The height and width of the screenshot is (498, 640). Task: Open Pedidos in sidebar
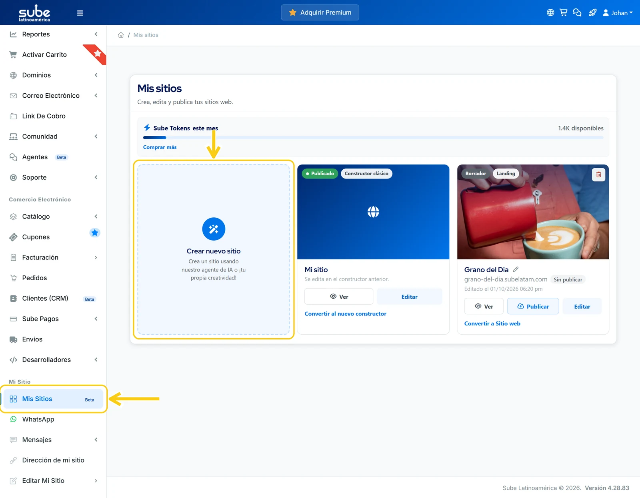53,278
